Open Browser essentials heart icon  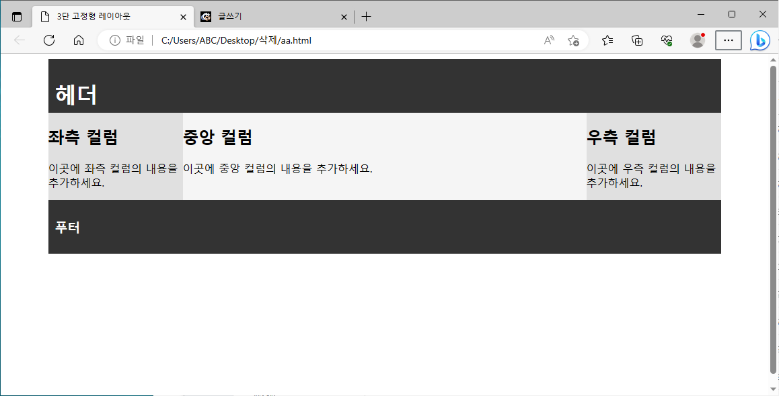click(667, 40)
